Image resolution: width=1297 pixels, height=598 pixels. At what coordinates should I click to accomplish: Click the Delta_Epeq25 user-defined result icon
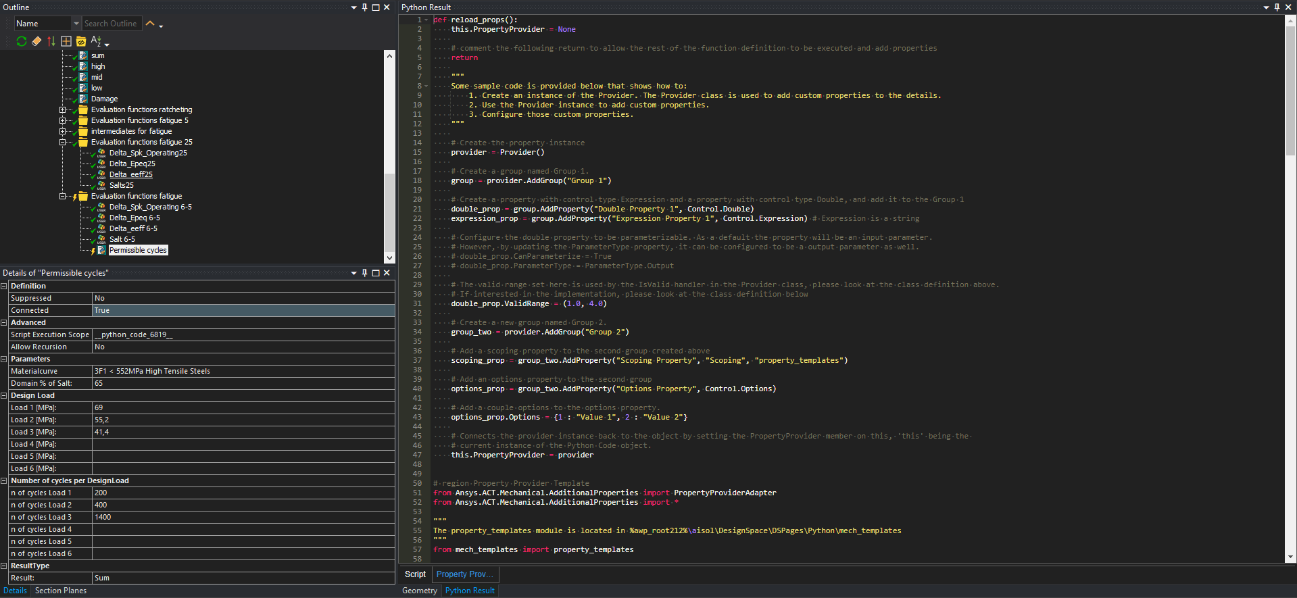(x=101, y=164)
